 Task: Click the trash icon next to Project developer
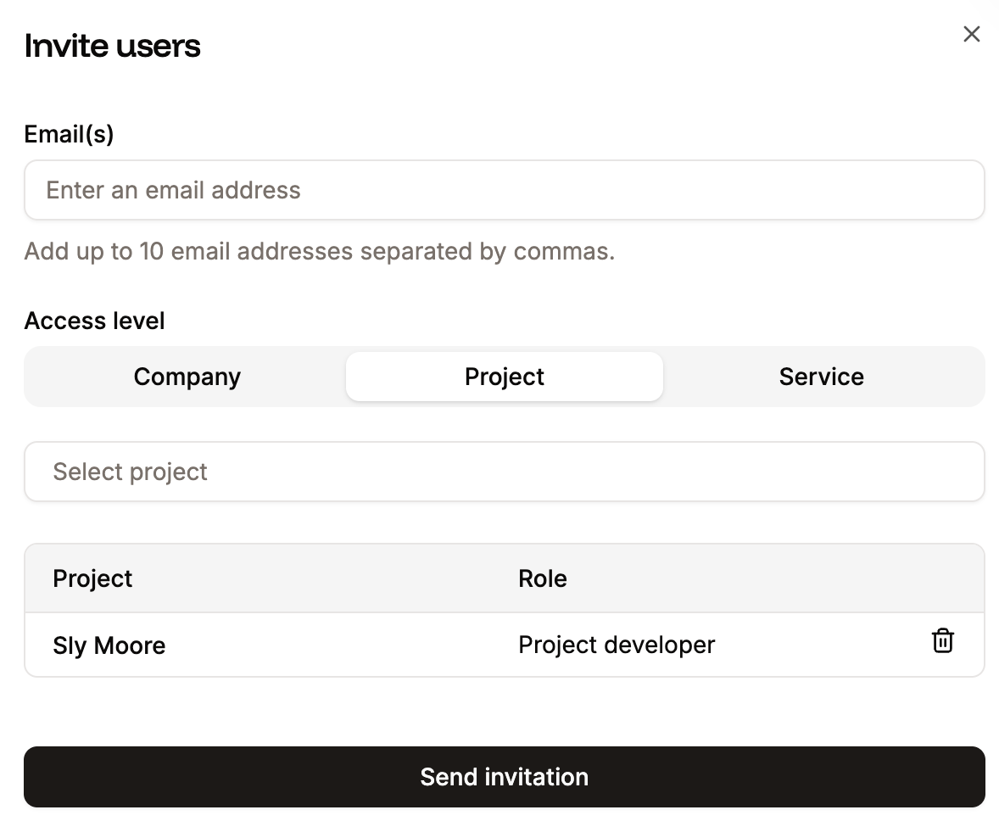point(943,641)
